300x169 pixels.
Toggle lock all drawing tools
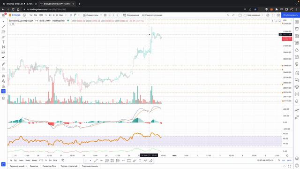(3, 86)
